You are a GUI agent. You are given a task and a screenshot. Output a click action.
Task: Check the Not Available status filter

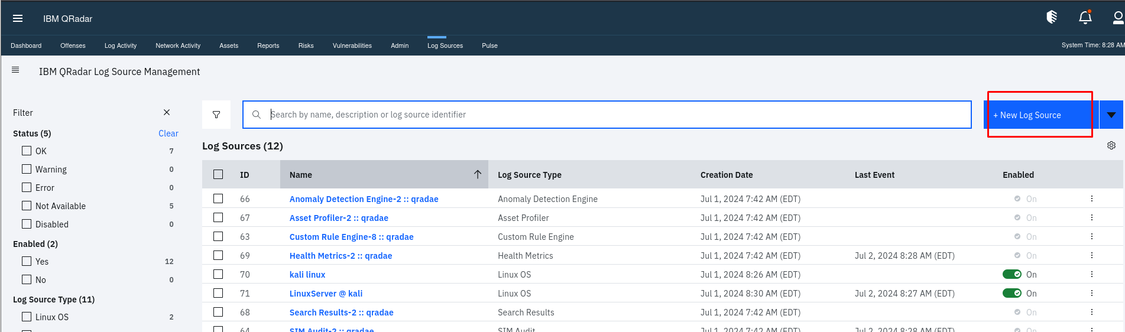point(27,206)
